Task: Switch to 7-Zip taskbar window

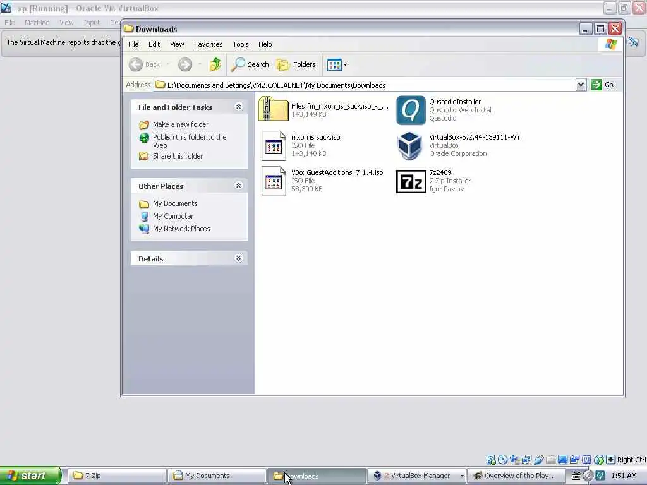Action: click(117, 476)
